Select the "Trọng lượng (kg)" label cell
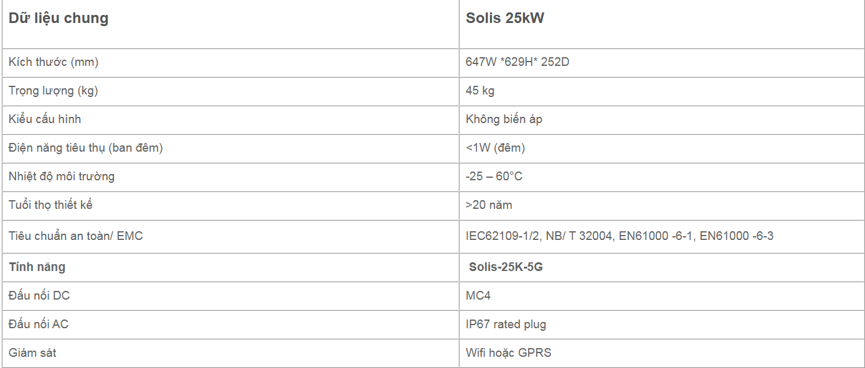865x368 pixels. click(x=54, y=91)
